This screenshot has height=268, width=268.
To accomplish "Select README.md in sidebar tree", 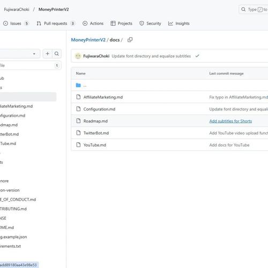I will click(x=7, y=227).
